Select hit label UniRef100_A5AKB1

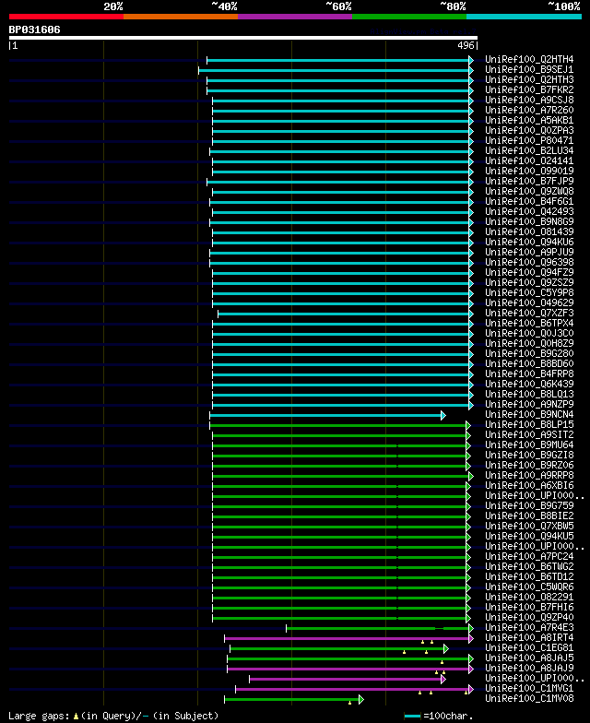click(529, 120)
